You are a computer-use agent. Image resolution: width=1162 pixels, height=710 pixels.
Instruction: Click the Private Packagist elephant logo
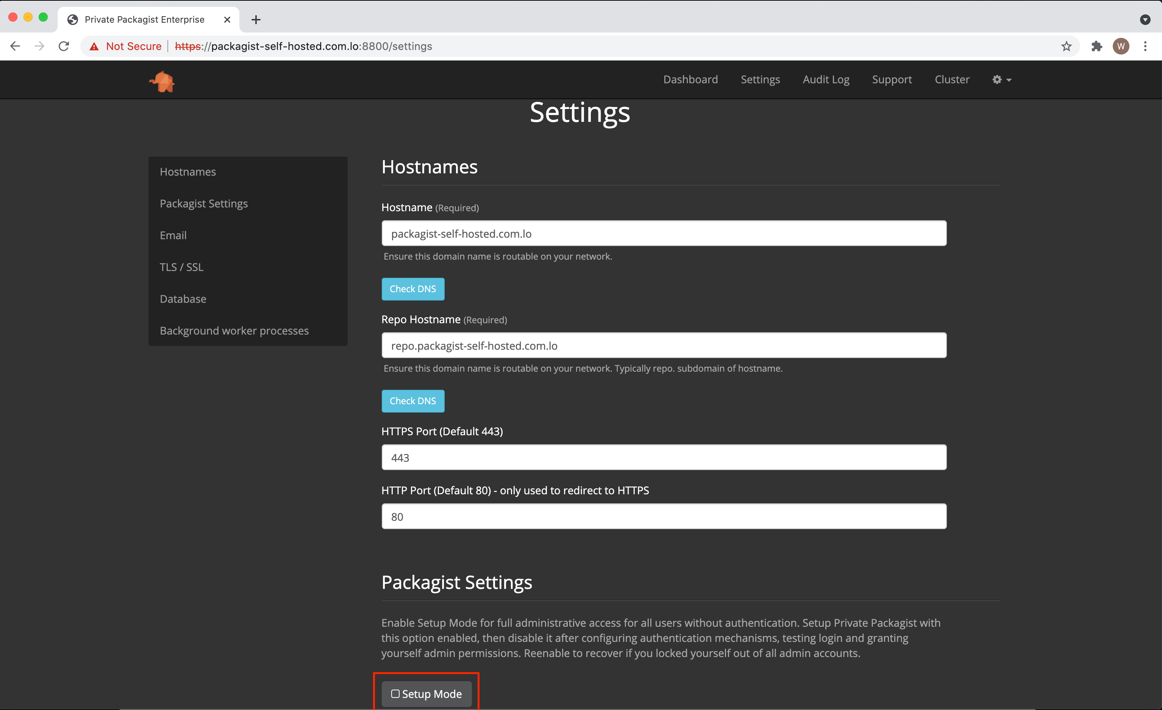coord(163,81)
